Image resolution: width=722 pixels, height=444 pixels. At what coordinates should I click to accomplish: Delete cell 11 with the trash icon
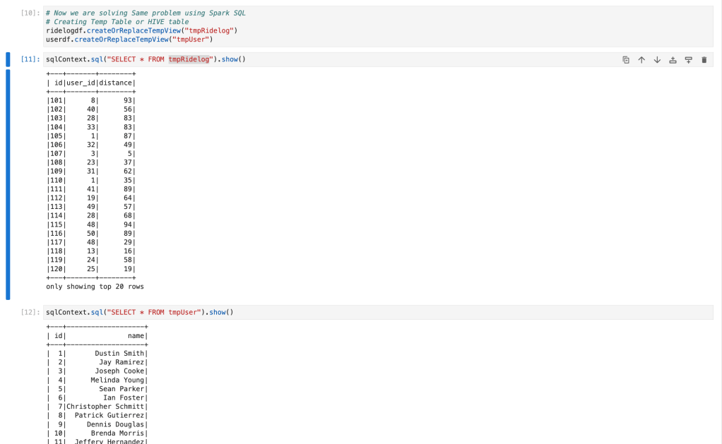coord(704,60)
